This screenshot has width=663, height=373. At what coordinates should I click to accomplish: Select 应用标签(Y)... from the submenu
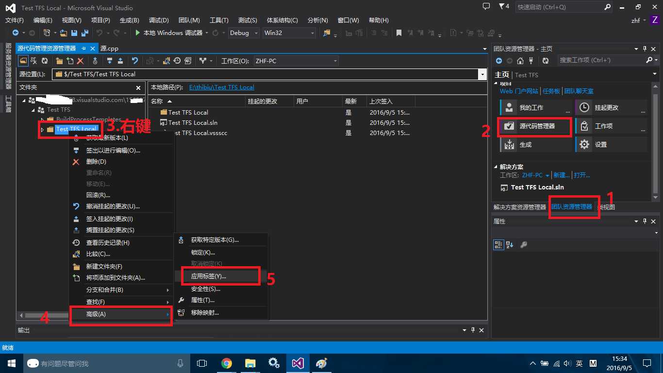[x=221, y=276]
